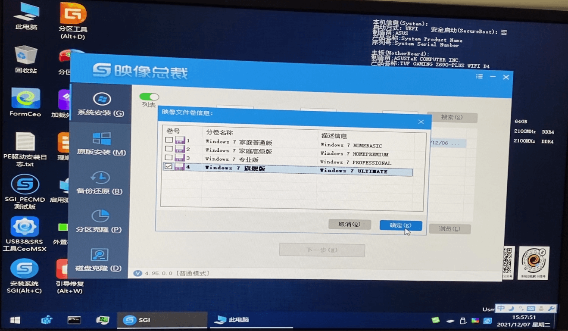Uncheck volume 4 Windows 7 旗舰版 checkbox
Screen dimensions: 568x331
[x=169, y=166]
